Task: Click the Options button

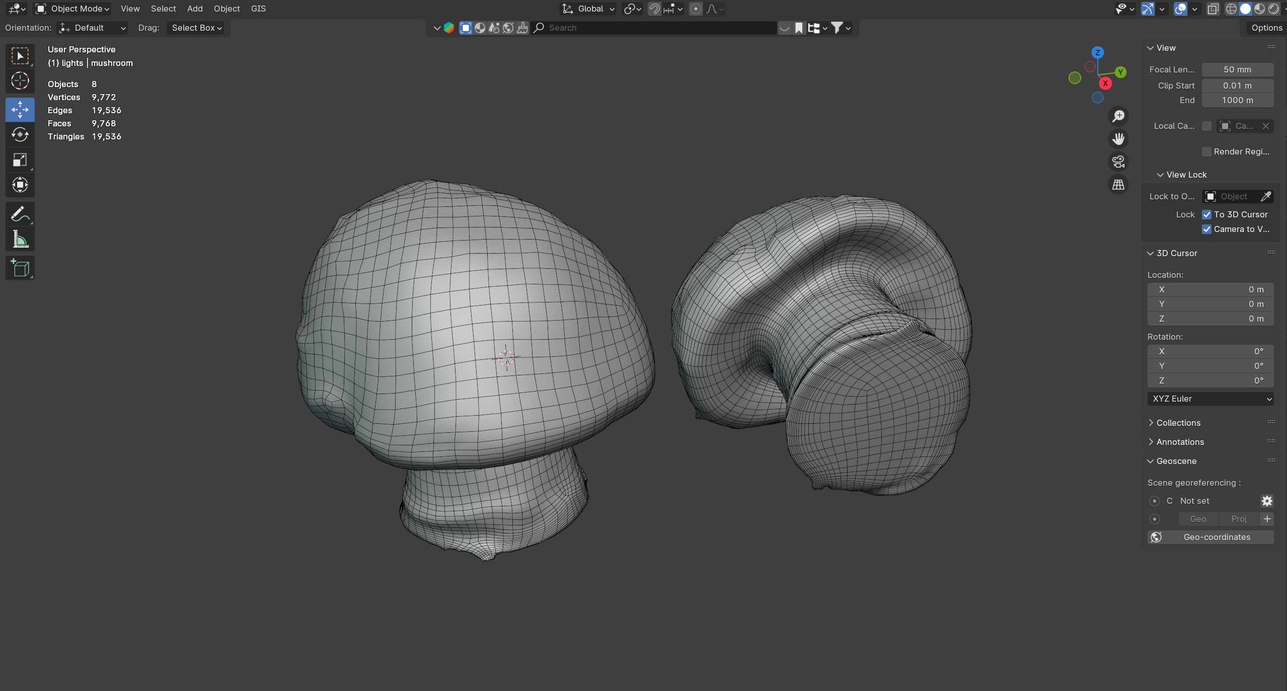Action: coord(1266,28)
